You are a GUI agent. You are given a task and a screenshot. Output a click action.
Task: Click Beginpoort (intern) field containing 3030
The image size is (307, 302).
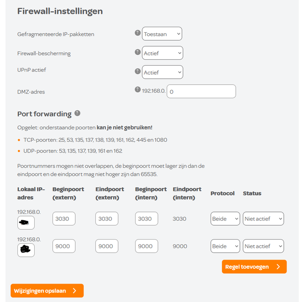coord(146,219)
